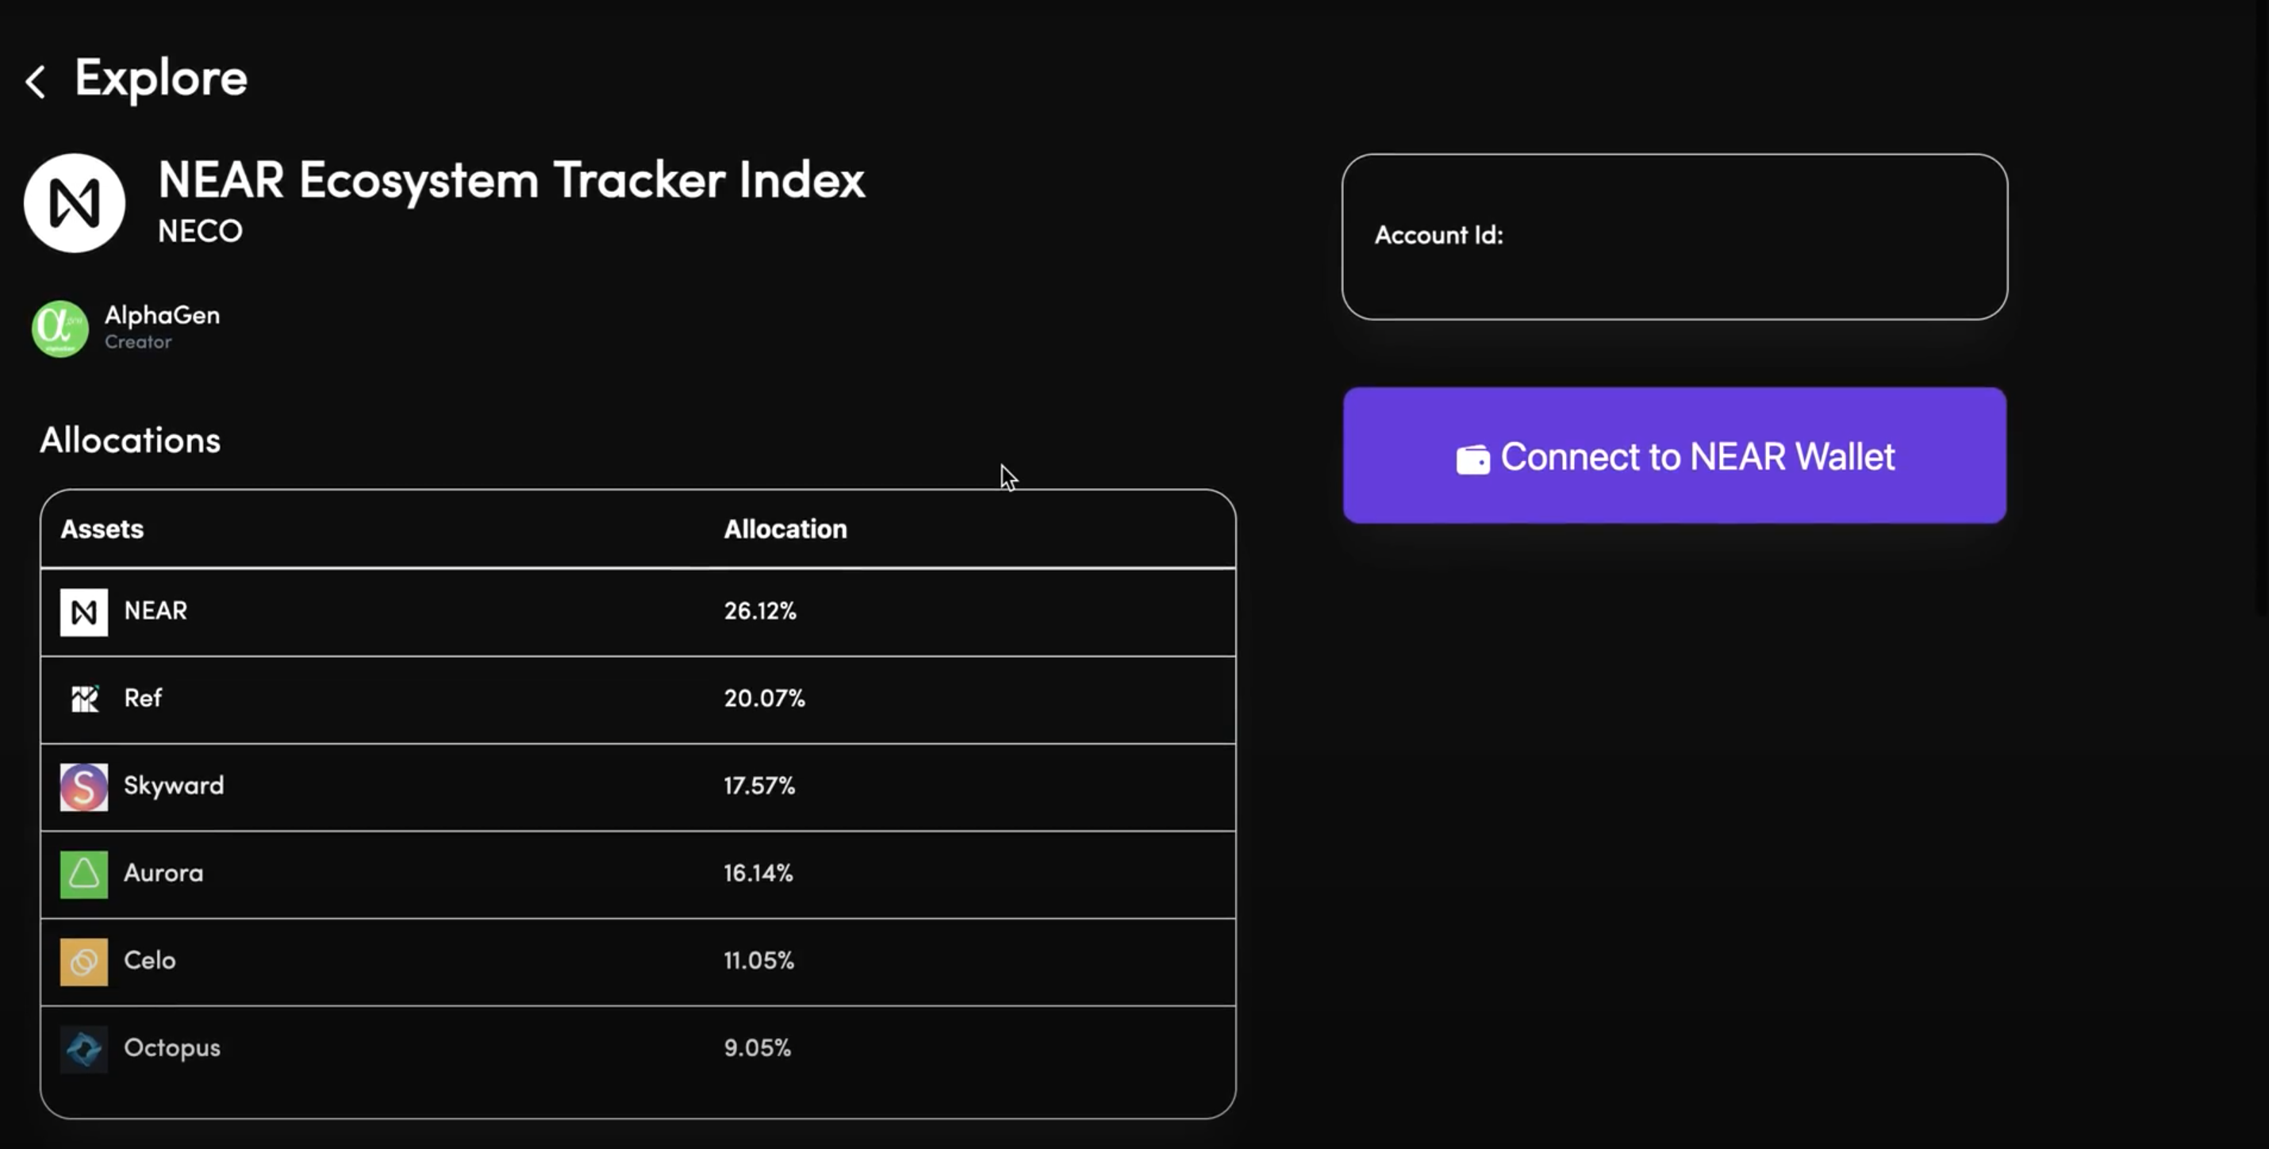Click the Octopus asset icon
Image resolution: width=2269 pixels, height=1149 pixels.
pyautogui.click(x=83, y=1048)
